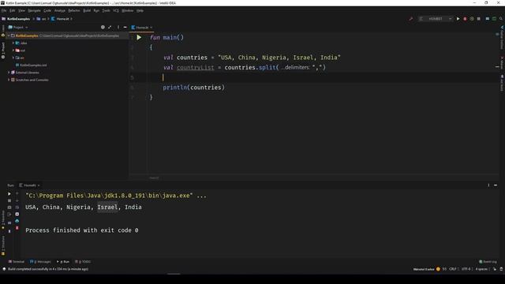Click the Build hammer icon

pos(411,19)
